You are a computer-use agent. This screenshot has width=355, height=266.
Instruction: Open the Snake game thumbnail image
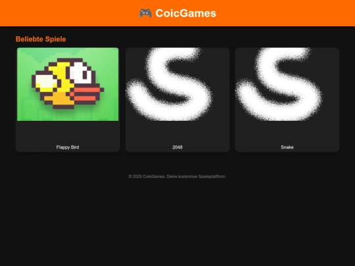click(287, 84)
